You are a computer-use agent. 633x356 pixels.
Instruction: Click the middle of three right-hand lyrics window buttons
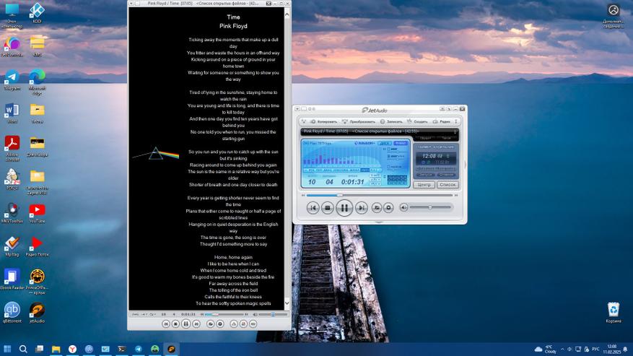243,324
